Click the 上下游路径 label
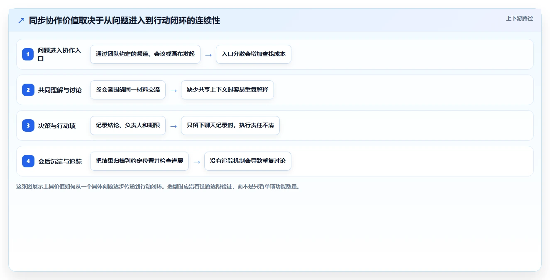 click(x=519, y=18)
